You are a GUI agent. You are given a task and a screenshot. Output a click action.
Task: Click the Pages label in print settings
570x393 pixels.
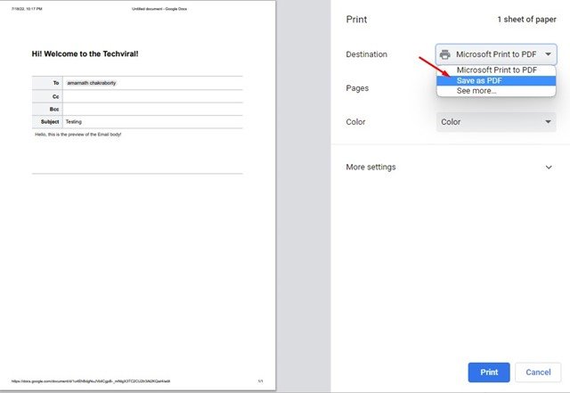[x=357, y=88]
